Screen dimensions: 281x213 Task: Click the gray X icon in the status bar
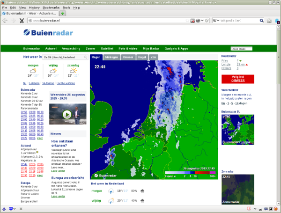click(21, 209)
